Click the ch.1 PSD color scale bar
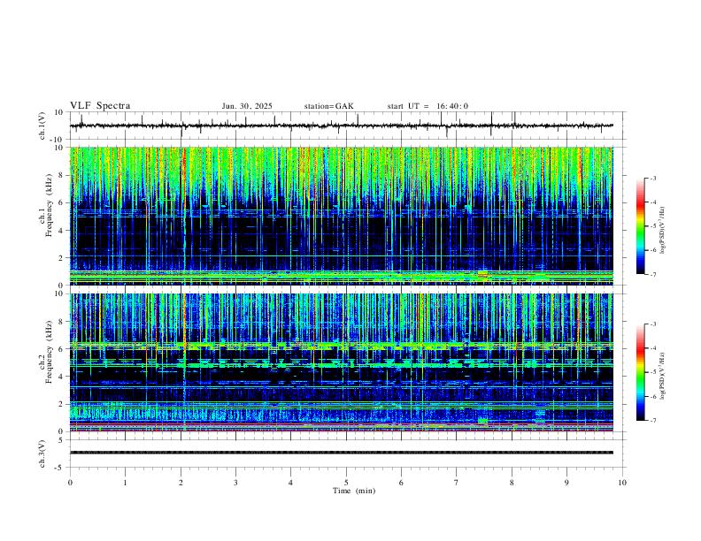Image resolution: width=701 pixels, height=541 pixels. [x=640, y=226]
